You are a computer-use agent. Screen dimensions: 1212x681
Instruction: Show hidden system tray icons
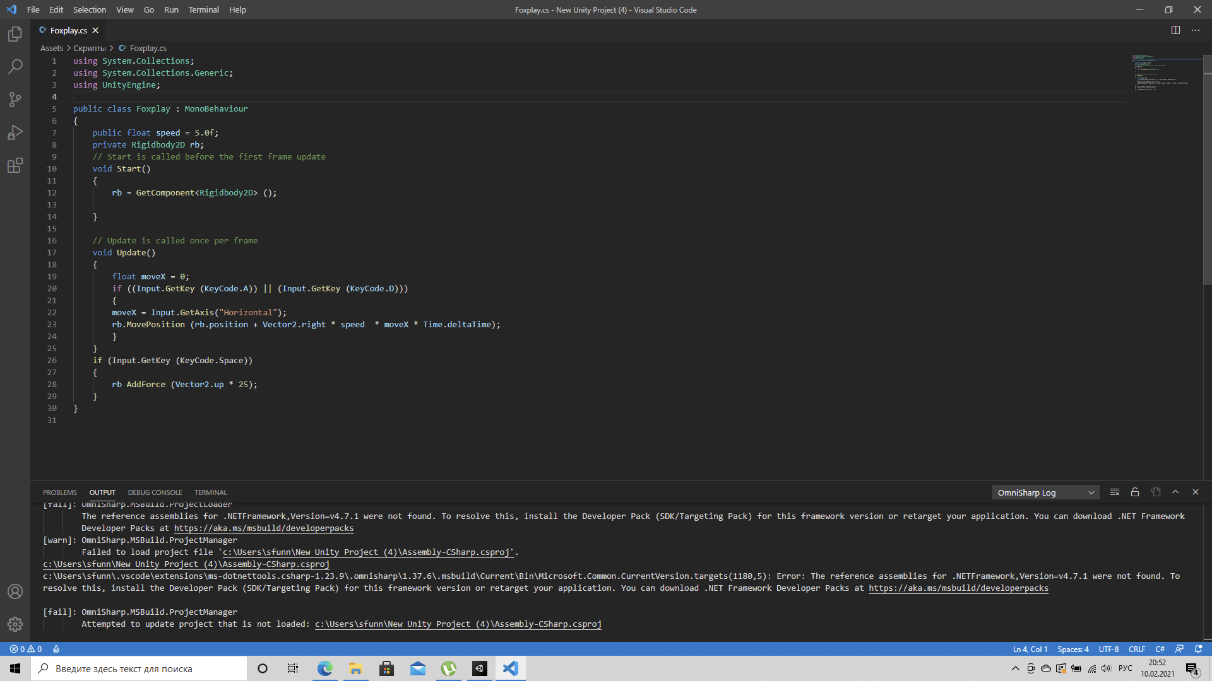click(1015, 668)
